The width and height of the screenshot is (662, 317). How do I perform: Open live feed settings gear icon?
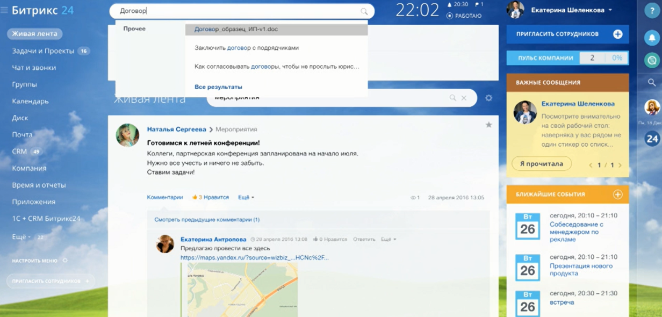(x=488, y=98)
